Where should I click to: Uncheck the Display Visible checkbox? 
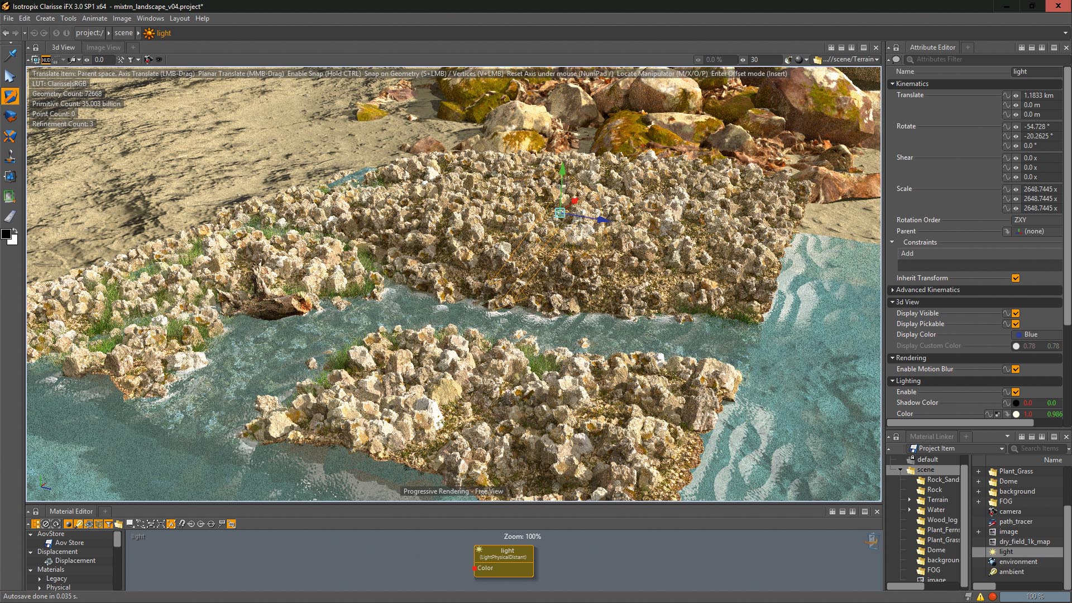coord(1016,313)
